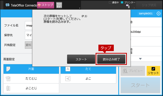Open the small dropdown arrow under the keypad

80,8
